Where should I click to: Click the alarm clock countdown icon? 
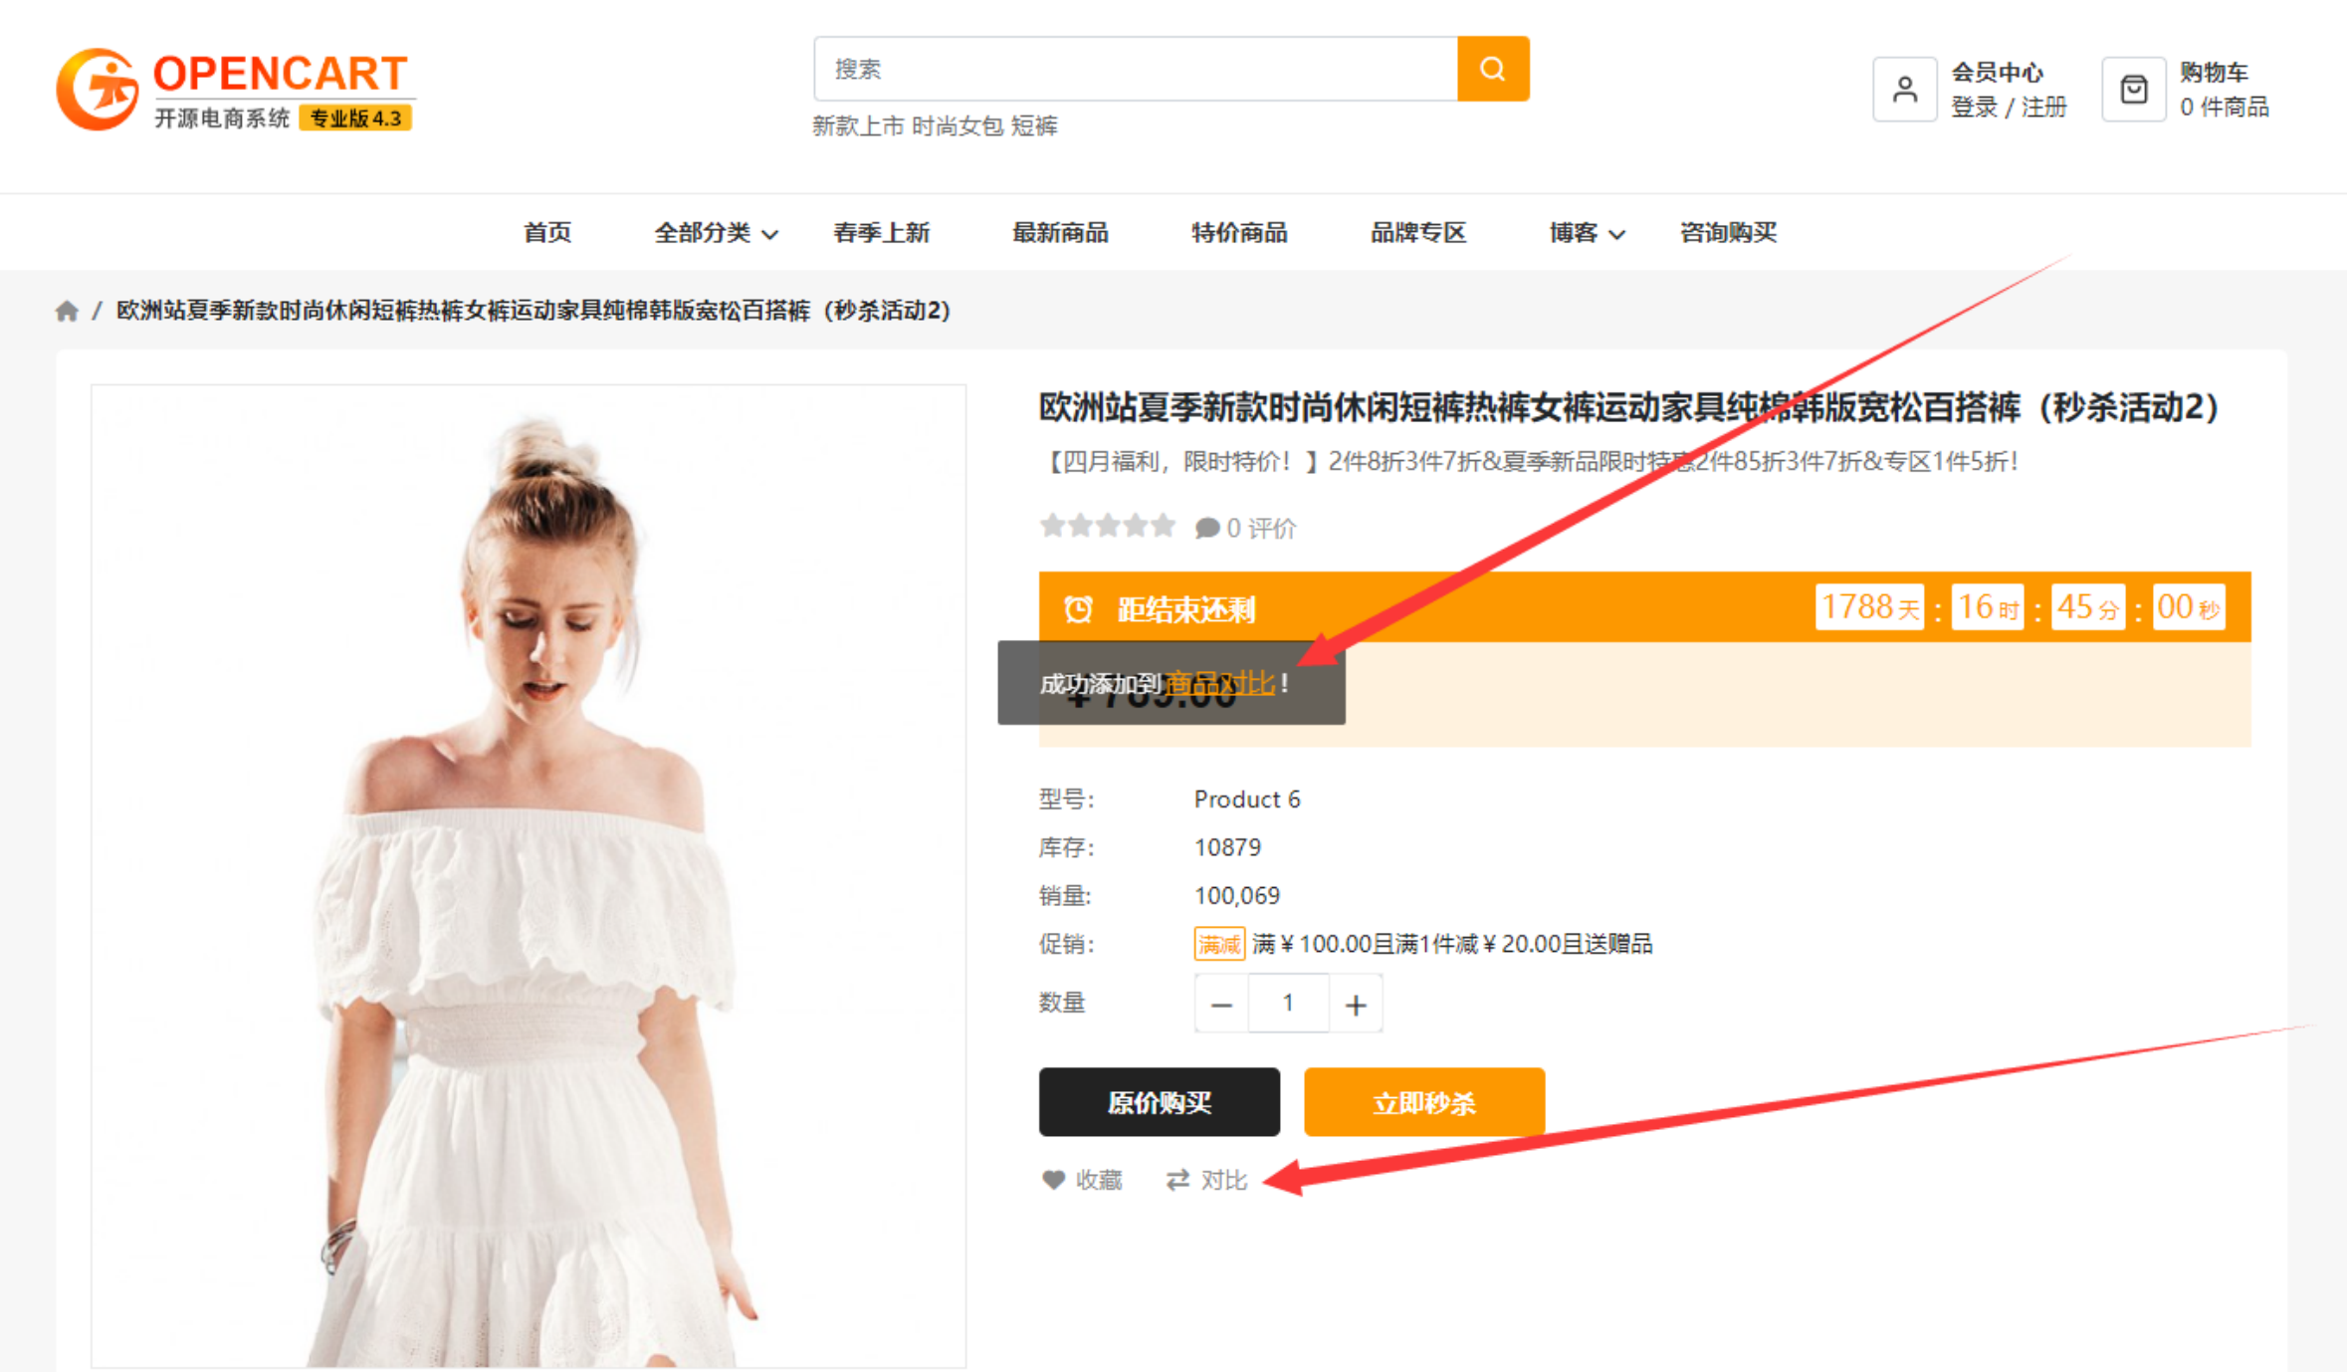[1078, 608]
